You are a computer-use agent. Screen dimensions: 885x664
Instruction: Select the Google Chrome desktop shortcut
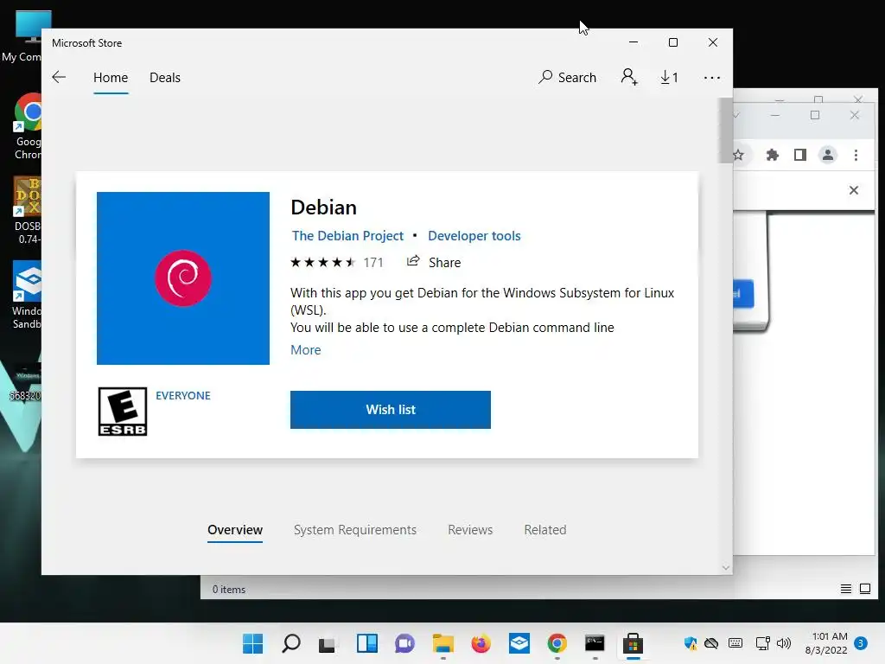coord(29,126)
